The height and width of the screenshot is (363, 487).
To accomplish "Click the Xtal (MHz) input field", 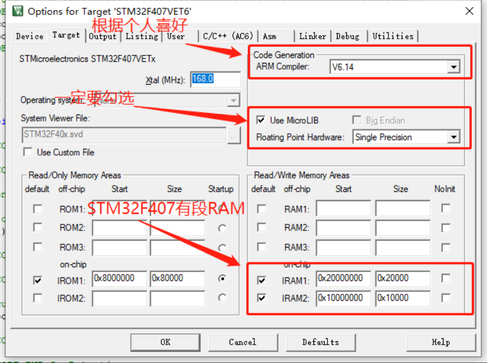I will click(x=215, y=79).
